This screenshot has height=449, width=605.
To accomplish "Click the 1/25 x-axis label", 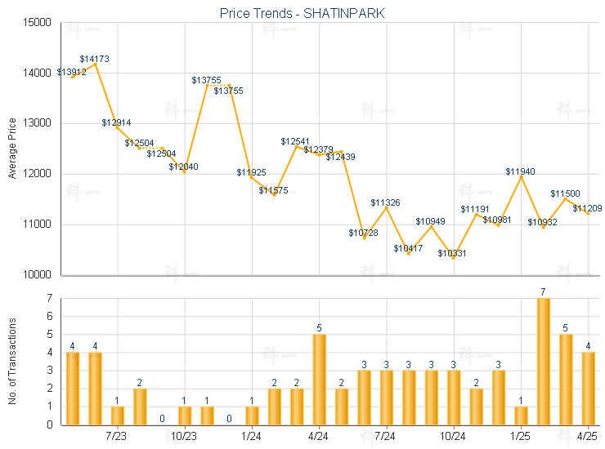I will [520, 436].
